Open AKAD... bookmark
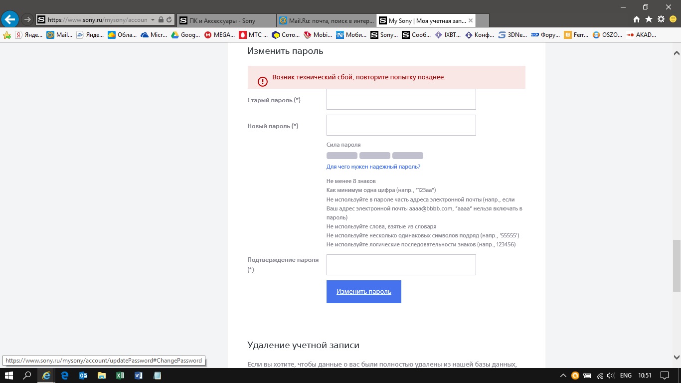The height and width of the screenshot is (383, 681). pos(642,35)
